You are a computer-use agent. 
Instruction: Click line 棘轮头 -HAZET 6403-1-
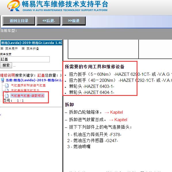(x=92, y=86)
